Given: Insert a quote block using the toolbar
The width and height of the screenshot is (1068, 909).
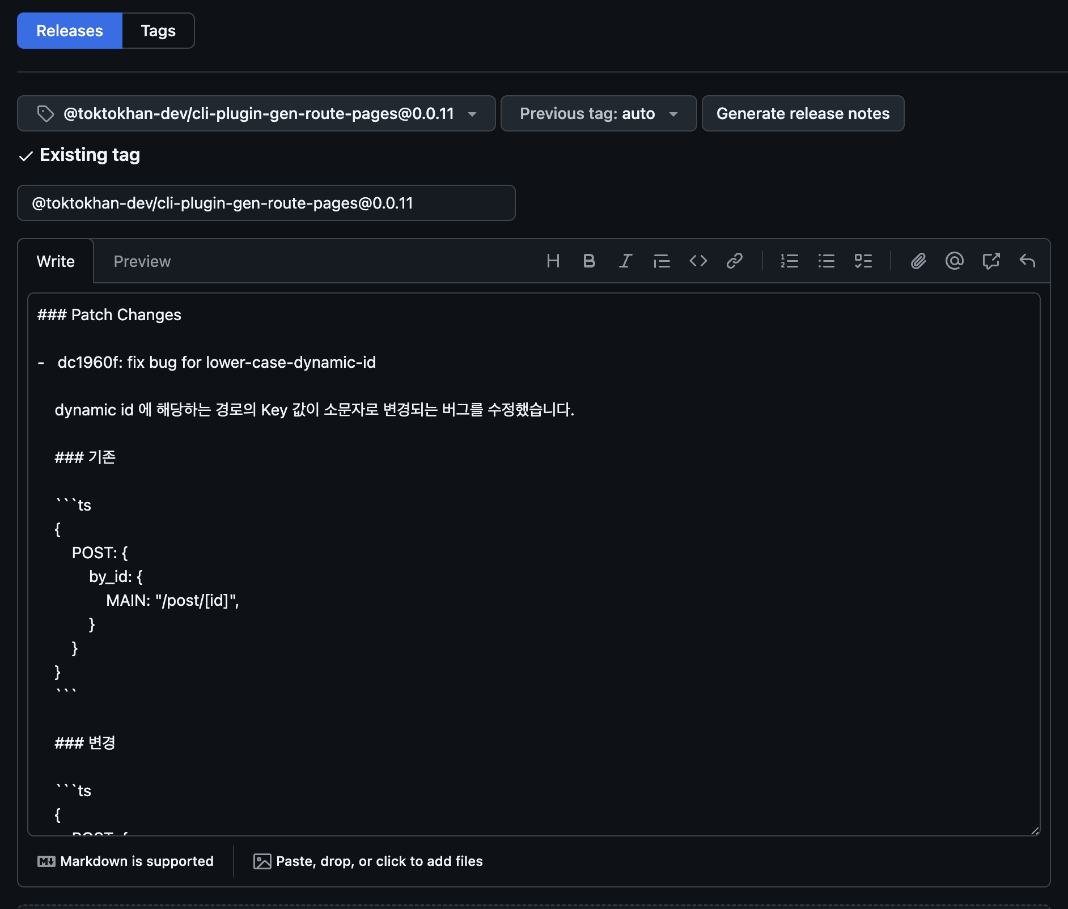Looking at the screenshot, I should [x=662, y=261].
